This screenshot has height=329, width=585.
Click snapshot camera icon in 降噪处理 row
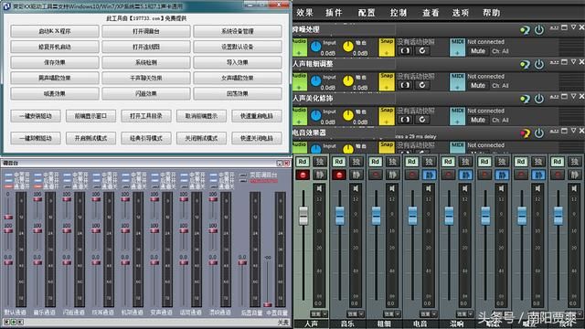point(405,51)
